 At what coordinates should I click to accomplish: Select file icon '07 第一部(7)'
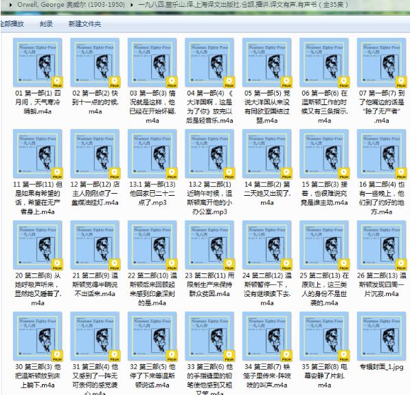coord(381,63)
